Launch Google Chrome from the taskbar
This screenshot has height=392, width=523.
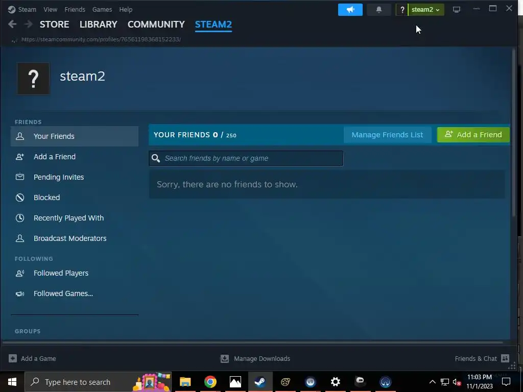210,382
